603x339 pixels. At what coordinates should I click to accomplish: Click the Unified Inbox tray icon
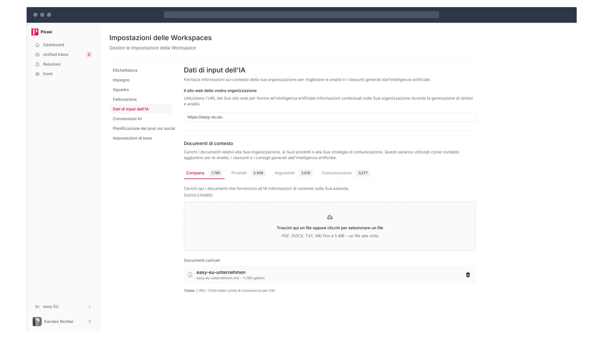[x=37, y=55]
